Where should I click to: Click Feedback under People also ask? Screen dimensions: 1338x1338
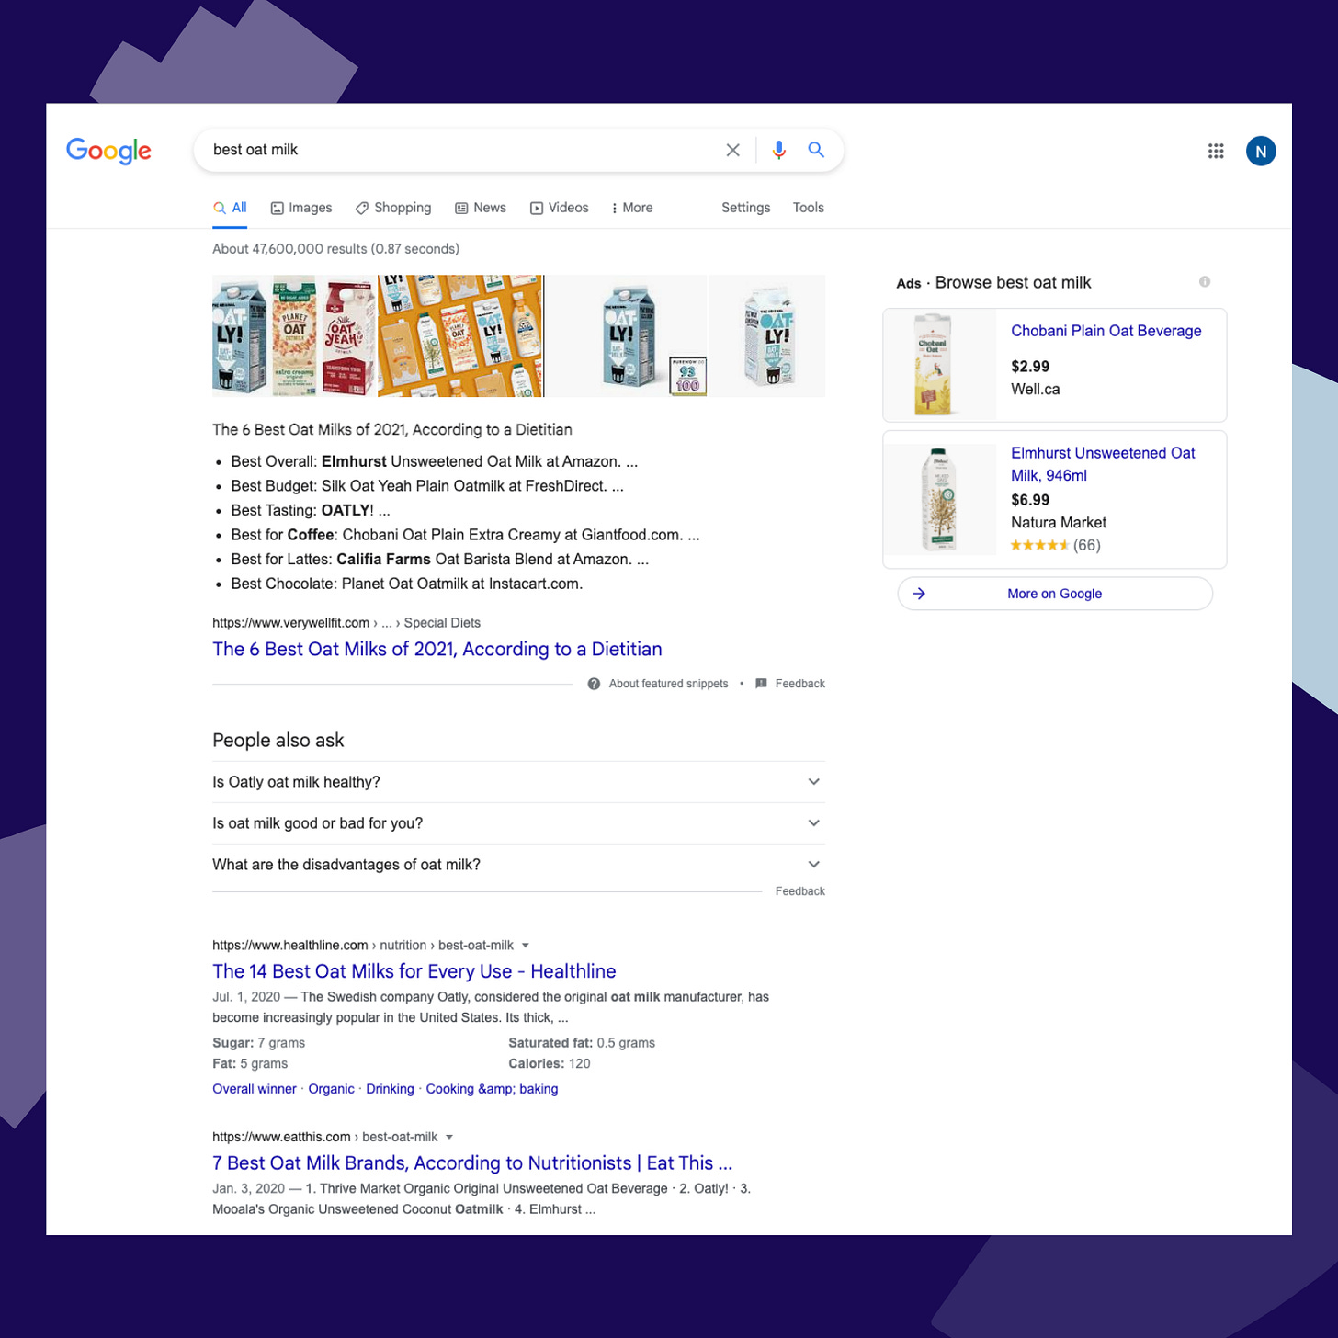pyautogui.click(x=799, y=891)
